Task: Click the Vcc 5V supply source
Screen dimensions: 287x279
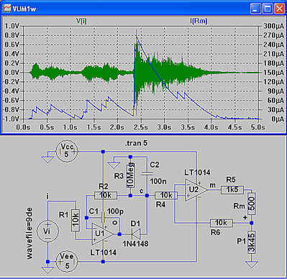Action: [x=67, y=152]
